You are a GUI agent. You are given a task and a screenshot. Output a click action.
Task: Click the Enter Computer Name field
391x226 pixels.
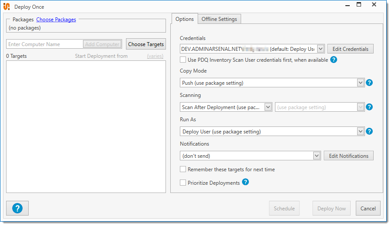point(45,44)
